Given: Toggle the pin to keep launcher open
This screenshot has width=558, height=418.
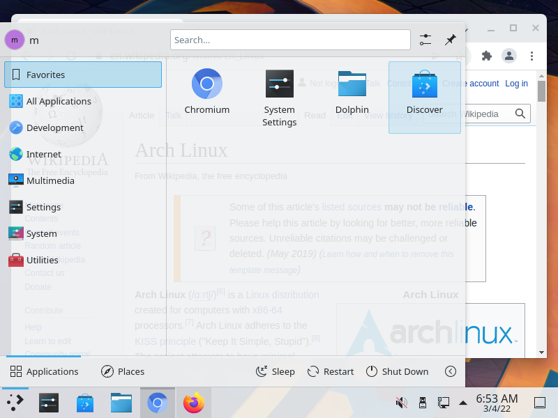Looking at the screenshot, I should [450, 40].
